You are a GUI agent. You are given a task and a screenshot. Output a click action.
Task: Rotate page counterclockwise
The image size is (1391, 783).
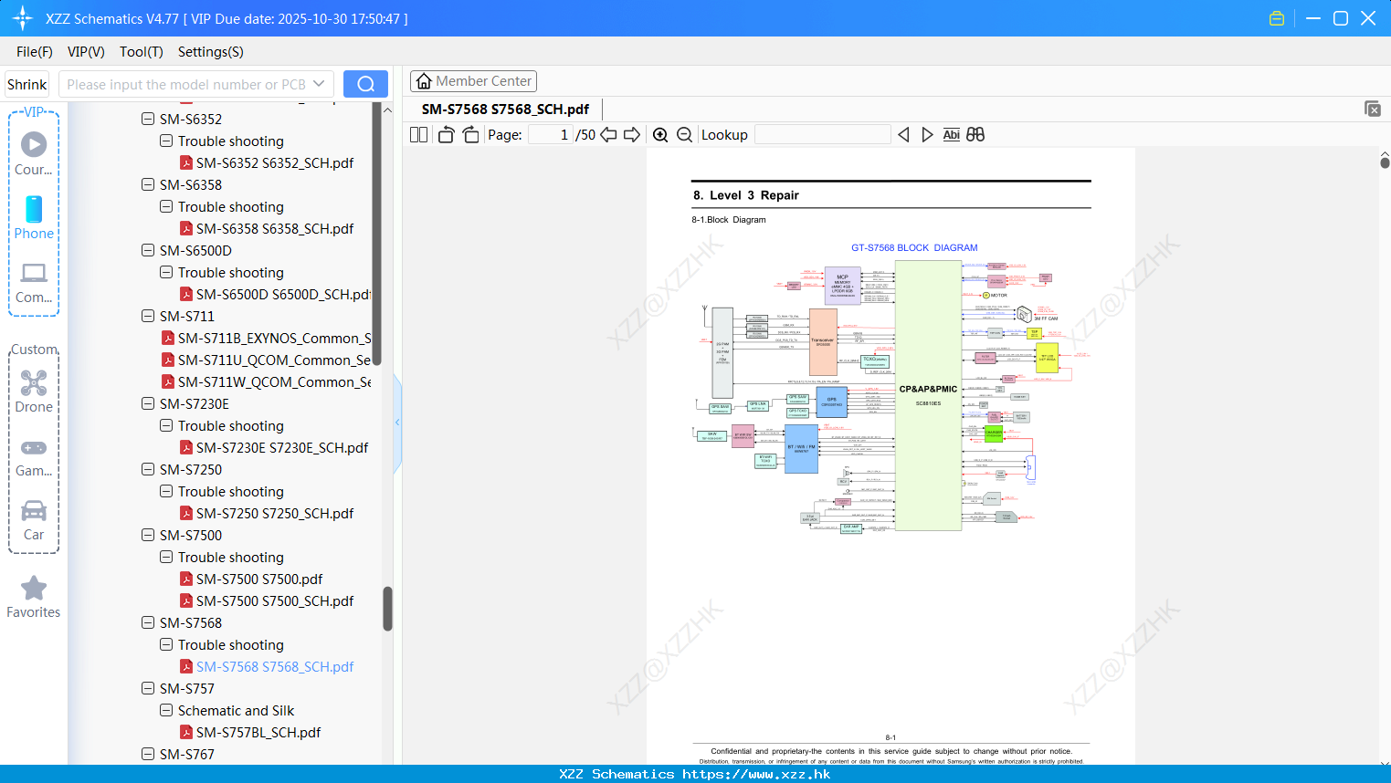click(446, 135)
